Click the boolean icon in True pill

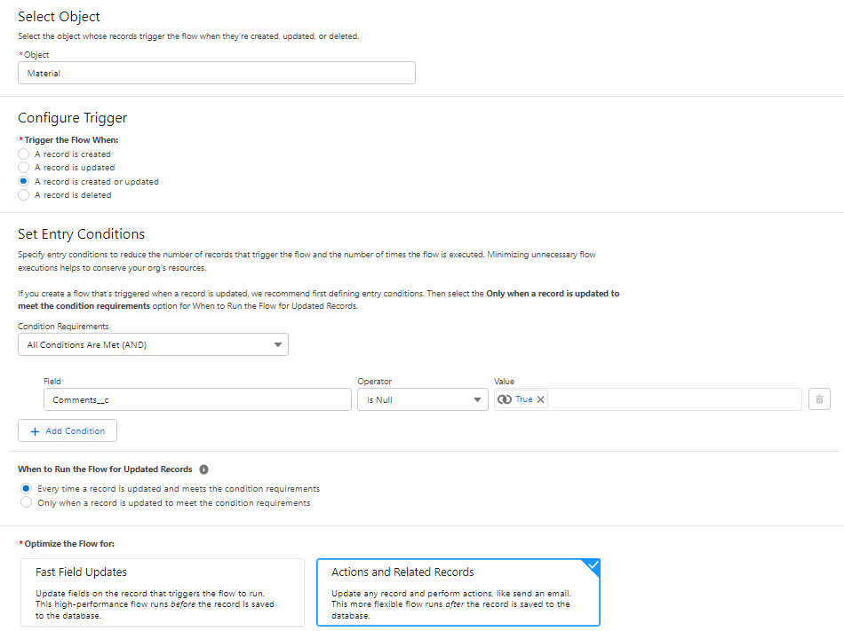click(505, 399)
